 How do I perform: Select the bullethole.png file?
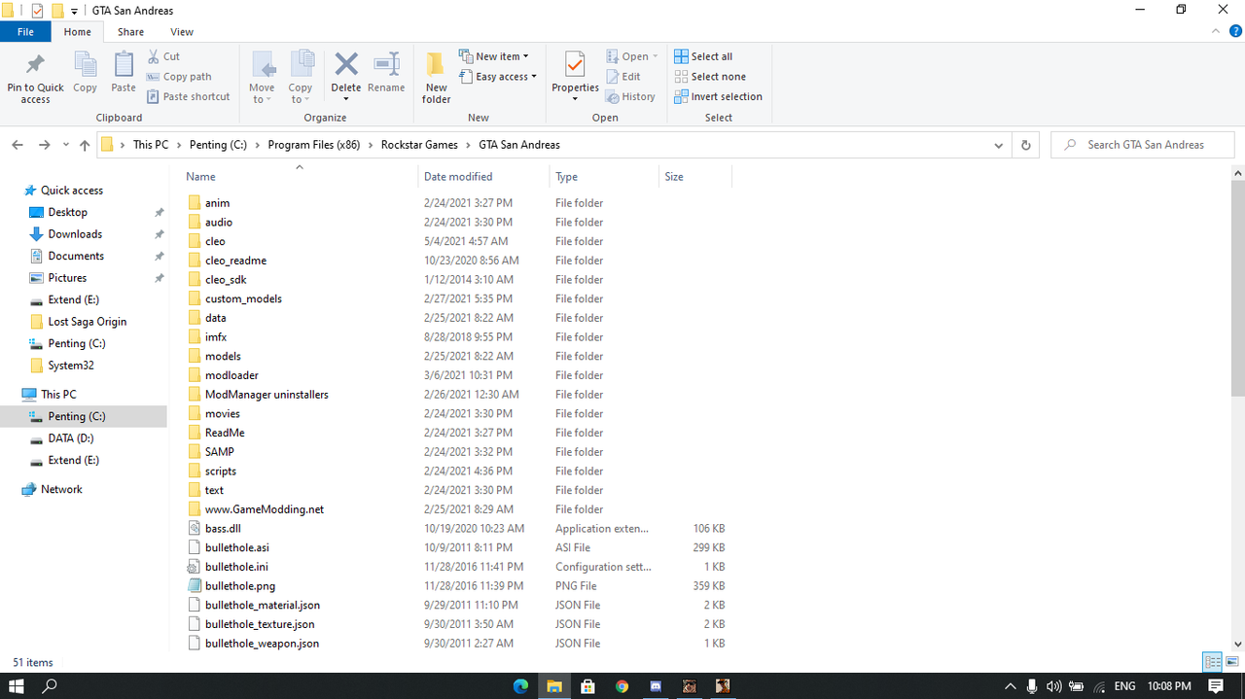click(240, 586)
